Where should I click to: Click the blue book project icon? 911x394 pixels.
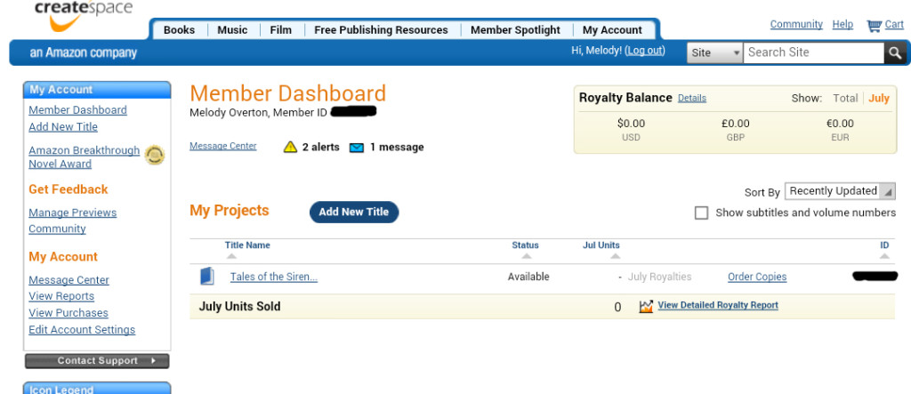(207, 277)
